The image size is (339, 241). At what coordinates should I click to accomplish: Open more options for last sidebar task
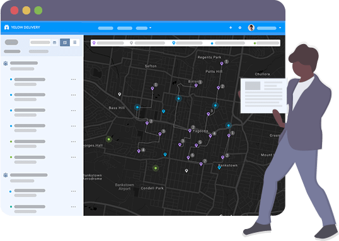point(73,207)
